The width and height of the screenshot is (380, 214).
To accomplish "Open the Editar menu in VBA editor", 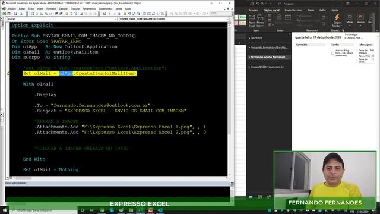I will coord(21,8).
